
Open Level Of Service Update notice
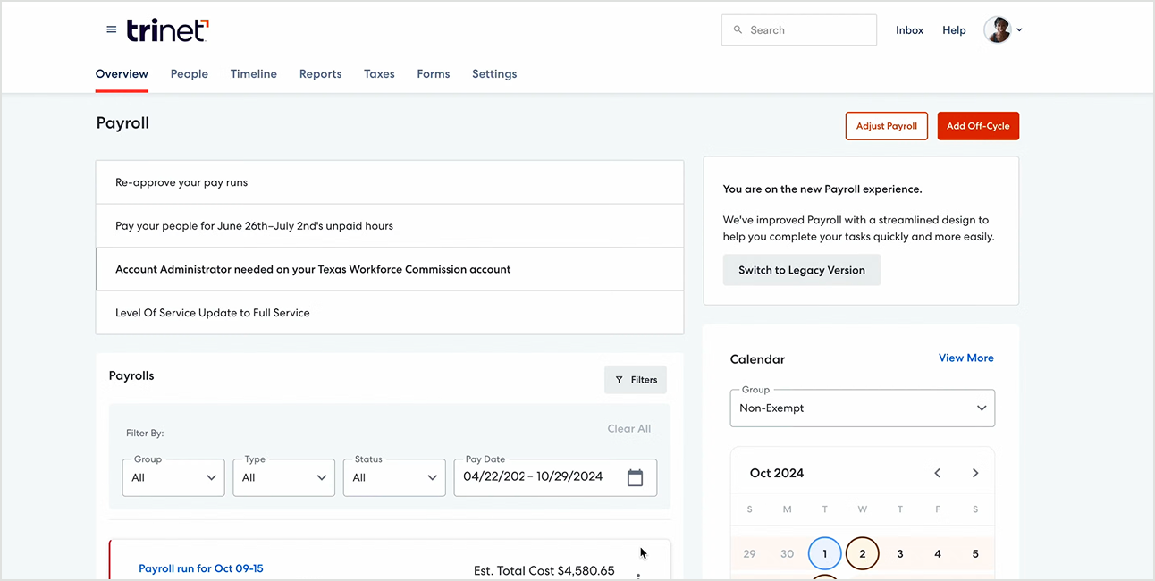pyautogui.click(x=390, y=313)
